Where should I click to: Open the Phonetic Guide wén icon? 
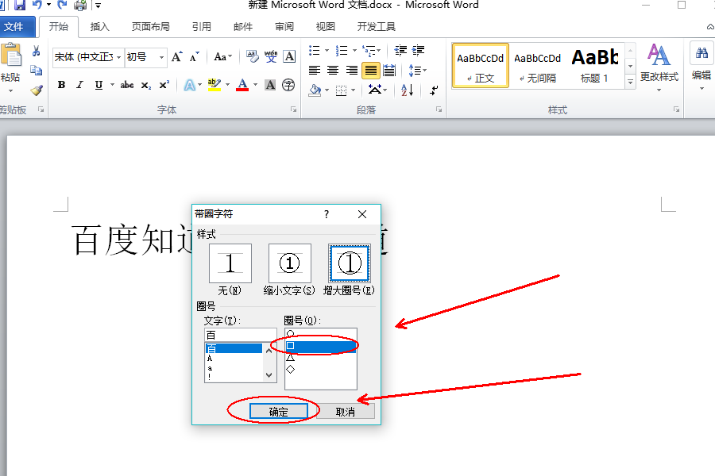271,56
